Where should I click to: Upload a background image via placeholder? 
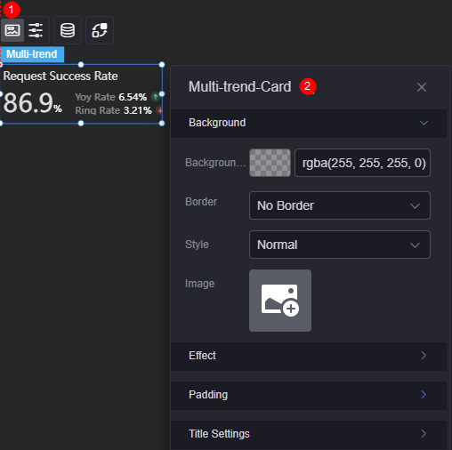(x=280, y=301)
